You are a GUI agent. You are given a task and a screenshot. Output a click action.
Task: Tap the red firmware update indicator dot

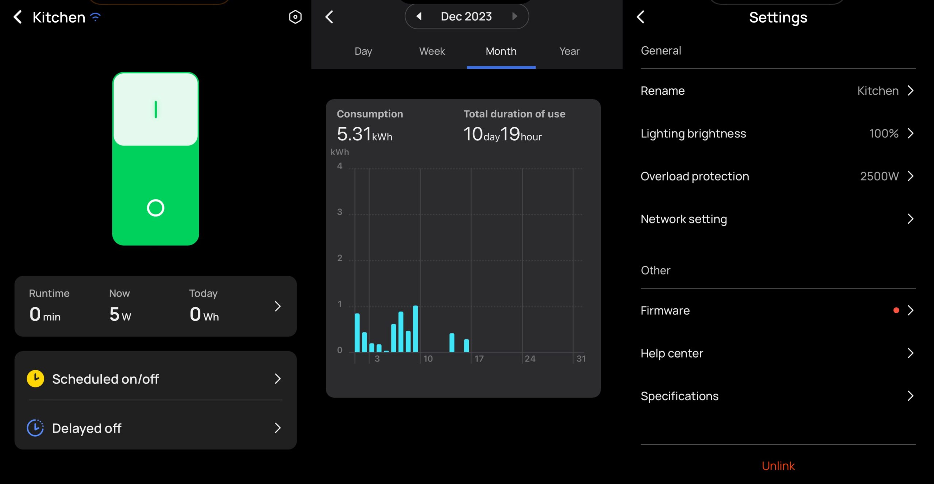(897, 311)
